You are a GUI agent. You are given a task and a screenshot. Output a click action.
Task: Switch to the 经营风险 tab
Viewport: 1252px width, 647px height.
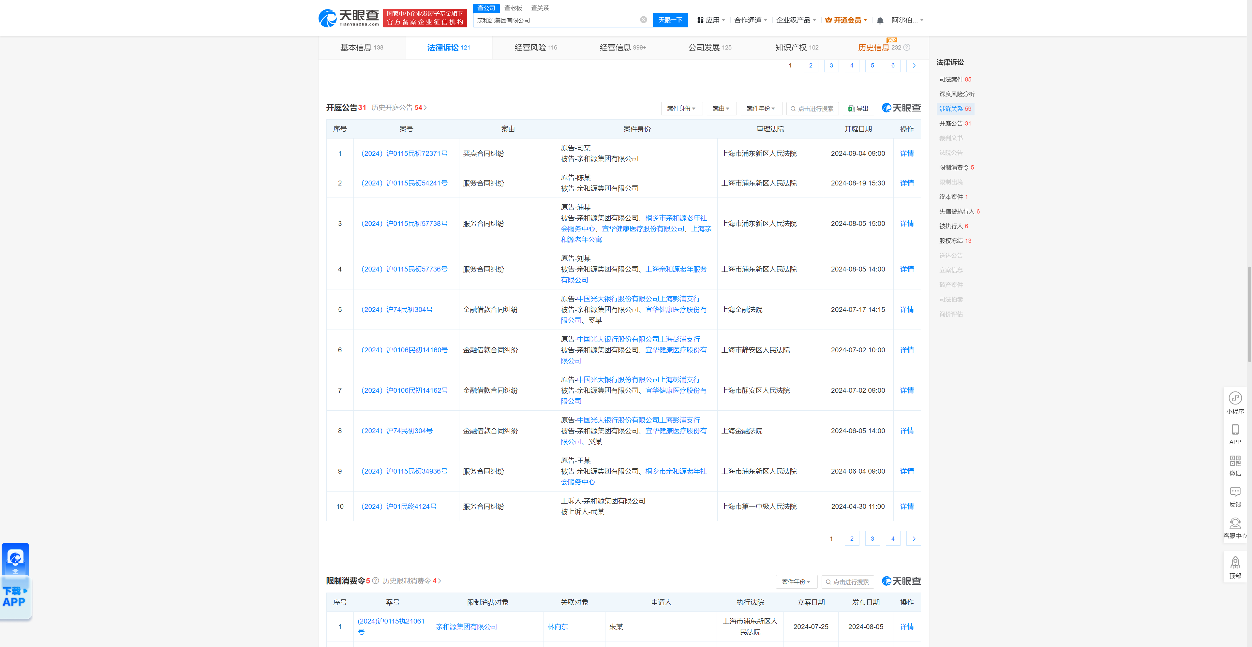536,48
